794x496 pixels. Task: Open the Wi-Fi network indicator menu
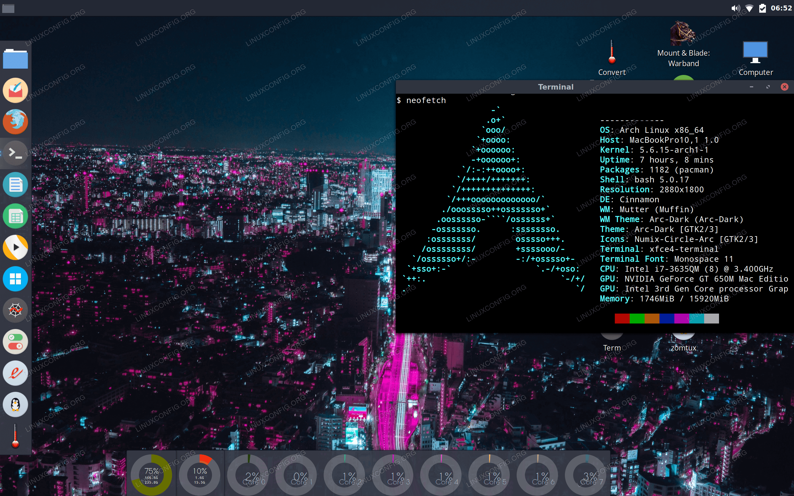(x=749, y=8)
